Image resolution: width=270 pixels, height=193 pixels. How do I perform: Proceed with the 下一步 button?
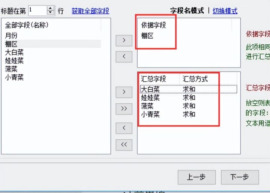click(240, 177)
